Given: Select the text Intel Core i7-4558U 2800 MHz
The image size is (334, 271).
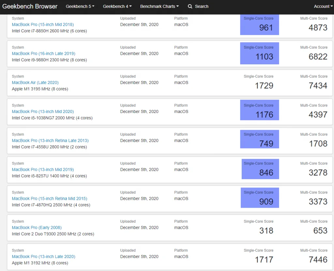Looking at the screenshot, I should coord(40,147).
